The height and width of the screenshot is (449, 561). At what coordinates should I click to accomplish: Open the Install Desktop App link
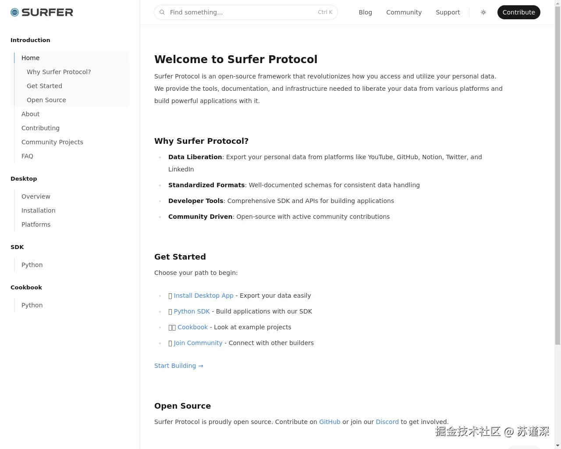pyautogui.click(x=203, y=296)
